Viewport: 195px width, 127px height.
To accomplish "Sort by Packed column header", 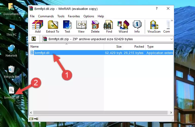I will coord(134,47).
